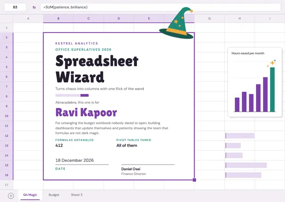Select row 1 header
The height and width of the screenshot is (202, 285).
click(7, 28)
